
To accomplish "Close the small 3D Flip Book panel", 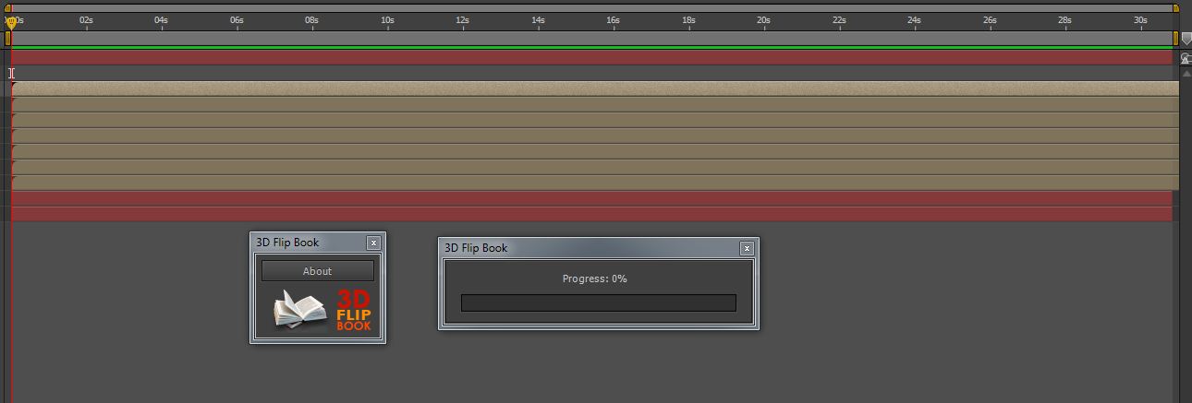I will coord(373,243).
